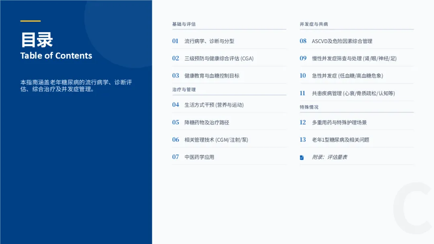The image size is (434, 244).
Task: Select 慢性并发症筛查与处理 entry
Action: pos(356,58)
